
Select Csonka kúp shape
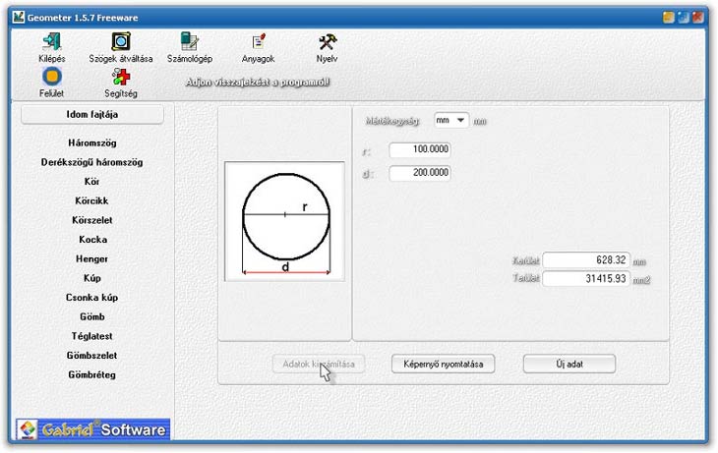(92, 297)
